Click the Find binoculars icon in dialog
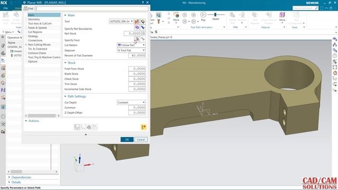Screen dimensions: 338x190 point(26,8)
